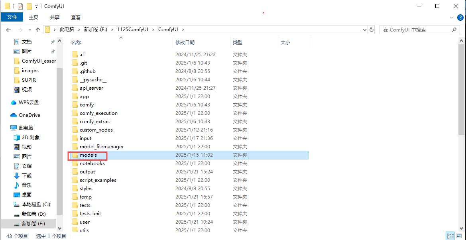Click the search ComfyUI input field
This screenshot has width=466, height=240.
coord(415,30)
